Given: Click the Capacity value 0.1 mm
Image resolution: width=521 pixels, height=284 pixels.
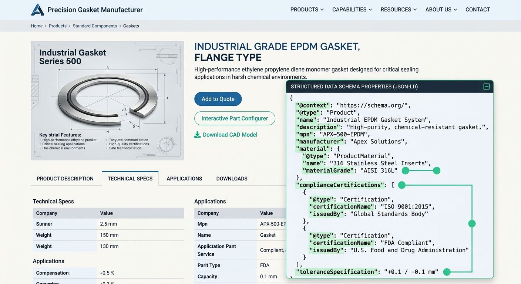Looking at the screenshot, I should (x=269, y=277).
